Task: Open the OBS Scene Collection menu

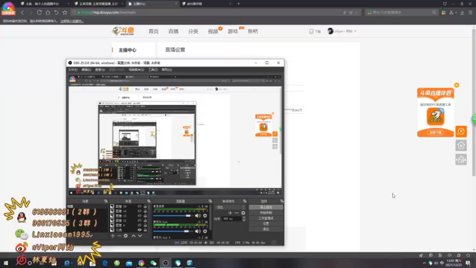Action: (x=136, y=70)
